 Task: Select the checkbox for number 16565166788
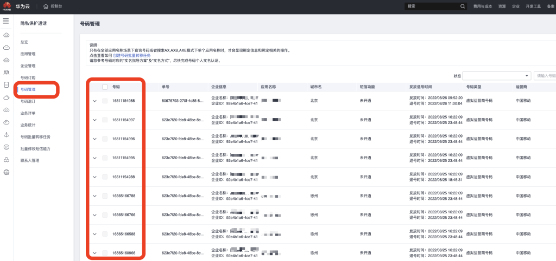(x=105, y=196)
